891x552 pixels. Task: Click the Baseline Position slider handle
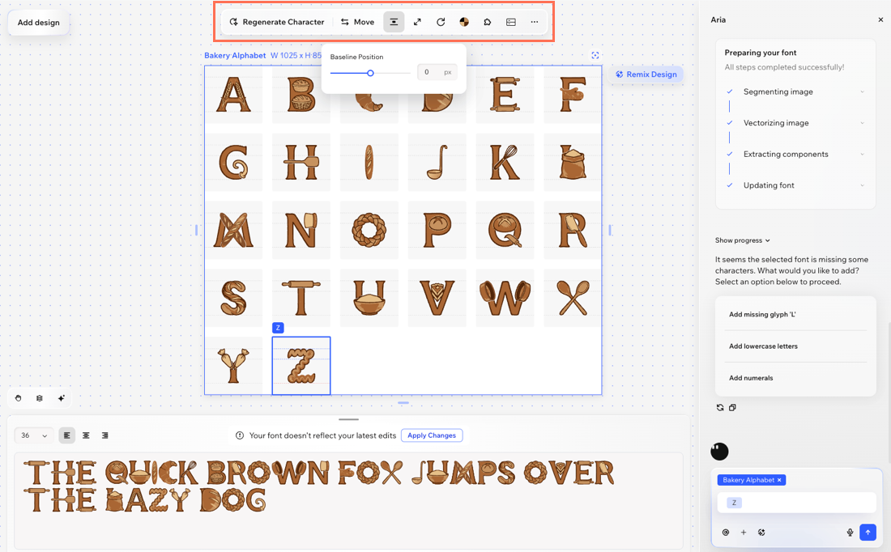(370, 73)
